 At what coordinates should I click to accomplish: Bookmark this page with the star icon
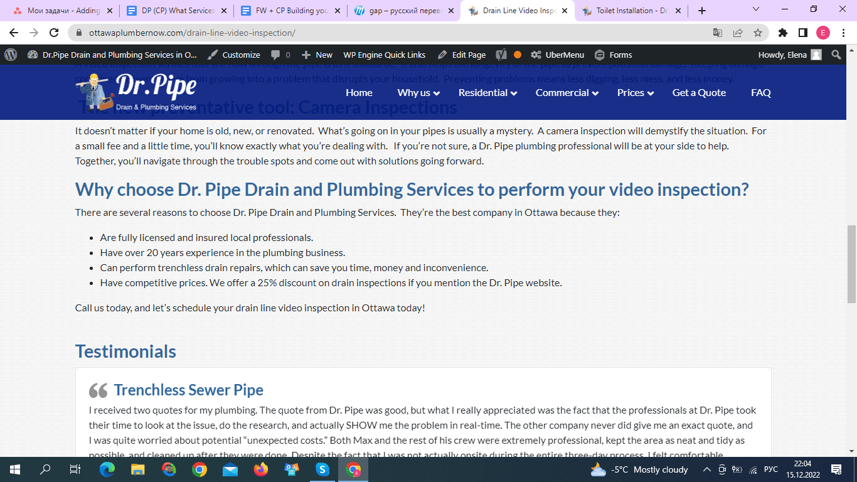[758, 33]
